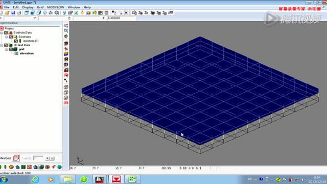Open the Windows Start button
The width and height of the screenshot is (327, 184).
click(x=4, y=179)
